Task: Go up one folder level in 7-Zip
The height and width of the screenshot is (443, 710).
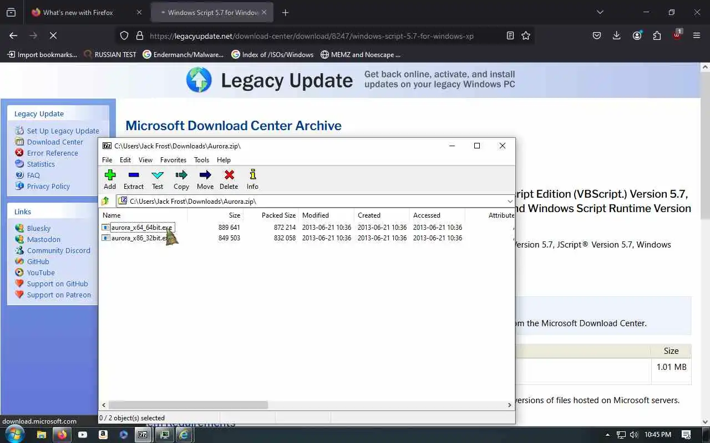Action: tap(105, 201)
